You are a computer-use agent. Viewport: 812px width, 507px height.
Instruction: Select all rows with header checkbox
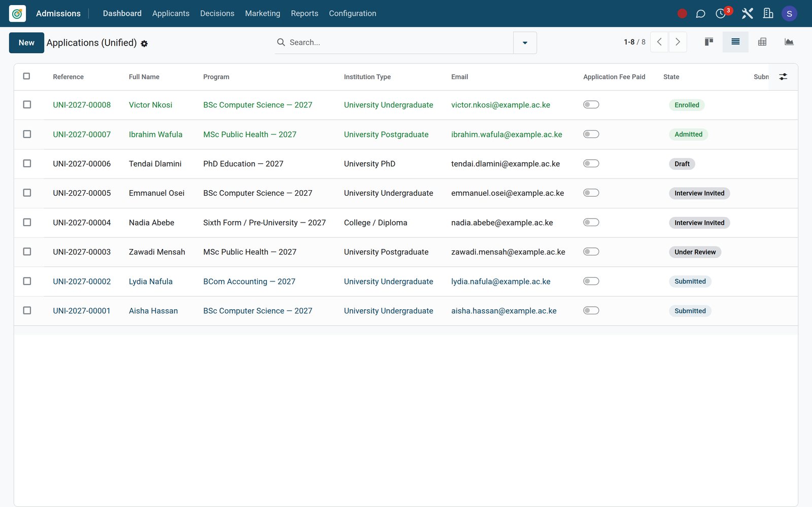click(x=26, y=76)
